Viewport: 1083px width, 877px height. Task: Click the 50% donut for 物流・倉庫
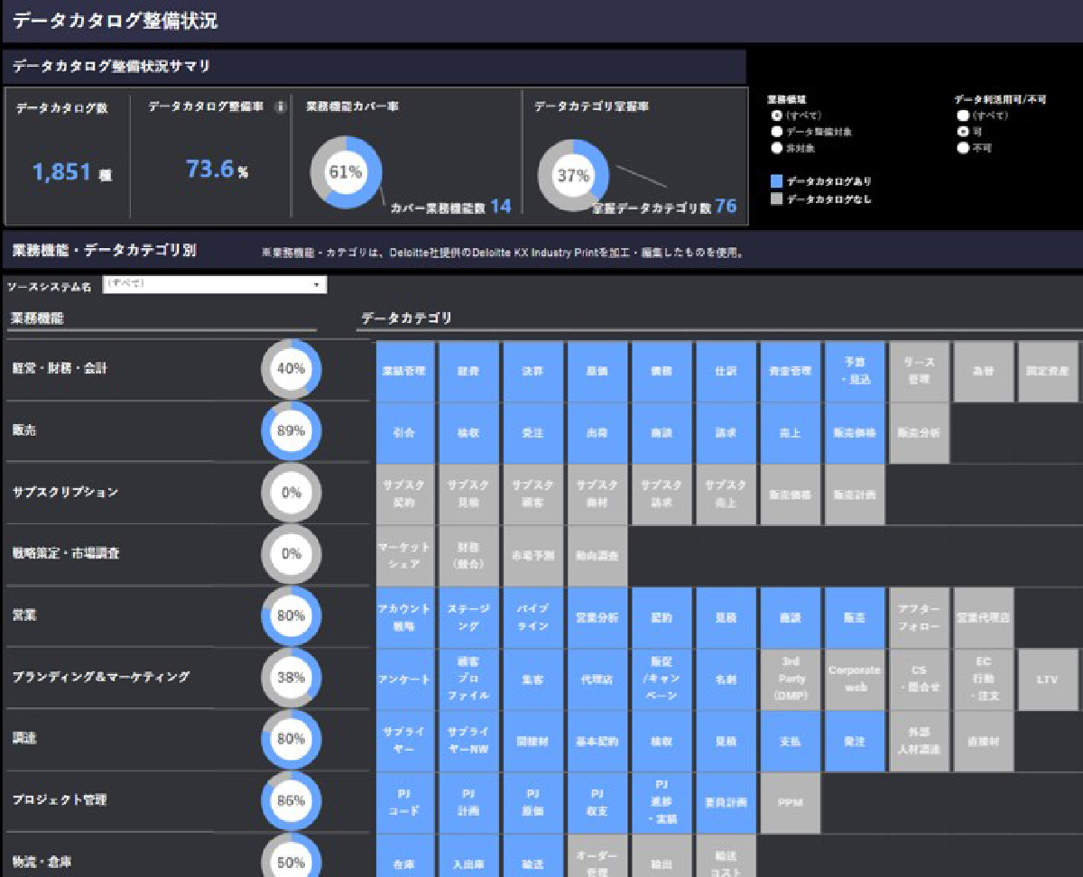click(291, 858)
